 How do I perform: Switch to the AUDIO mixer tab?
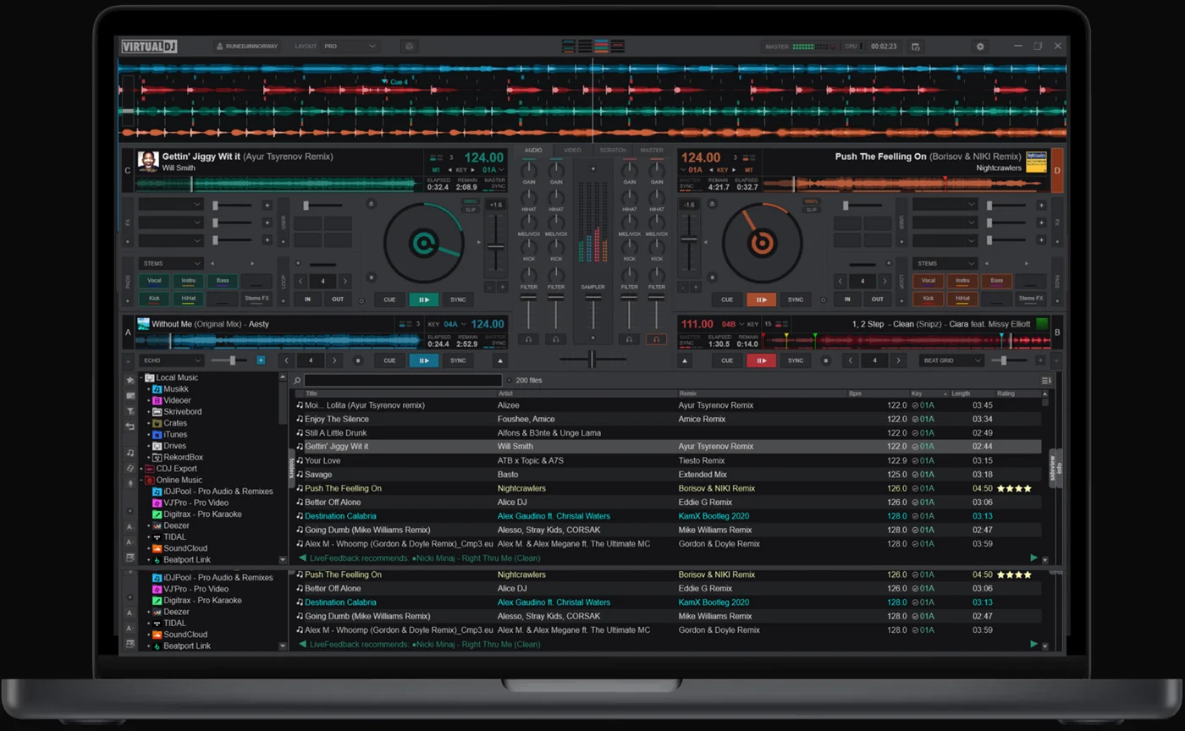coord(532,150)
